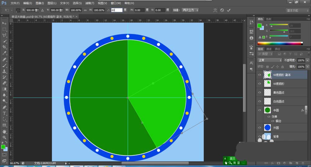Toggle 描边 stroke effect visibility
This screenshot has height=167, width=311.
[x=273, y=121]
